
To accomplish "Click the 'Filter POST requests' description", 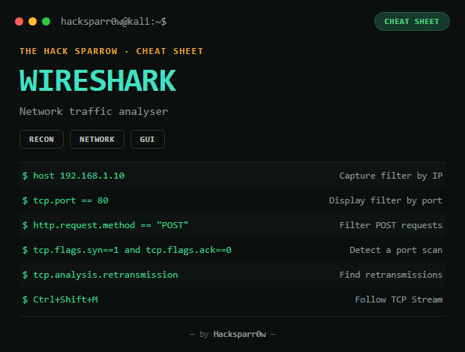I will click(x=391, y=225).
